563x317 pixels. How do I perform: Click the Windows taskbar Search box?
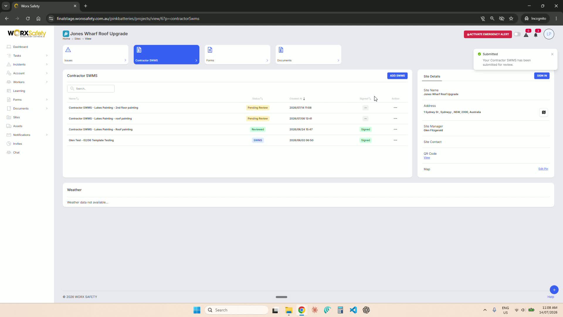tap(237, 310)
